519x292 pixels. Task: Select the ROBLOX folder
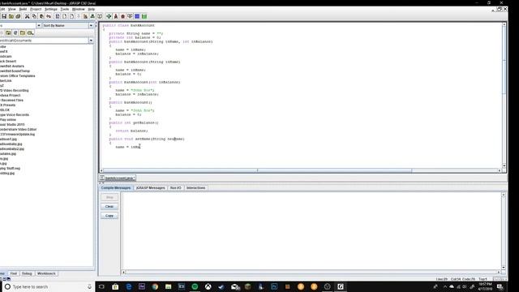pyautogui.click(x=5, y=110)
